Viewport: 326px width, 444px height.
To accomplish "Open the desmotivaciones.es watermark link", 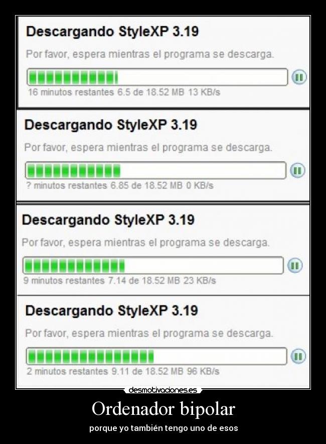I will 163,390.
